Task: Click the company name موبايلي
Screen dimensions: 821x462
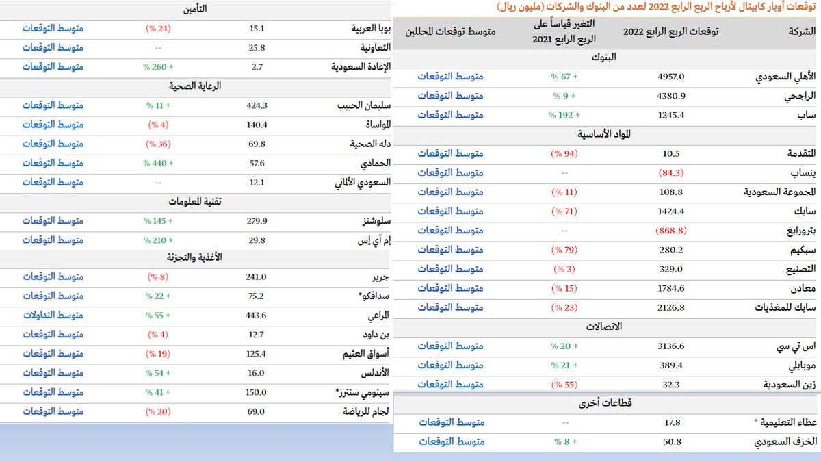Action: point(800,365)
